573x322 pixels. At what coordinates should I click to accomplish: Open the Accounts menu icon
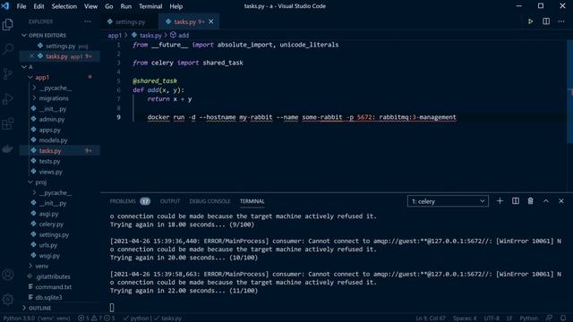tap(8, 275)
